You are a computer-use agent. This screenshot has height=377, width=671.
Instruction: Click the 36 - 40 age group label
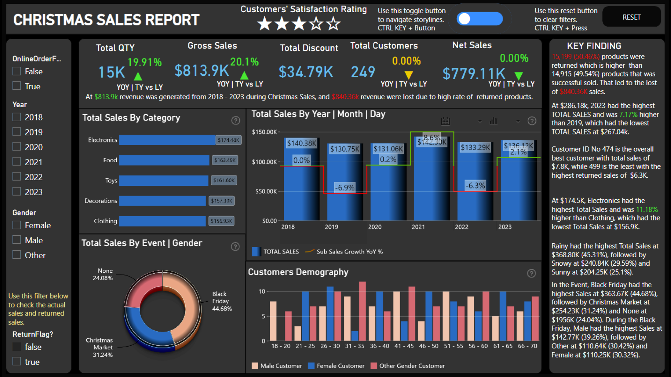380,346
